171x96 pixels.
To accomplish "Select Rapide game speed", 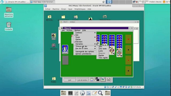I will 103,55.
